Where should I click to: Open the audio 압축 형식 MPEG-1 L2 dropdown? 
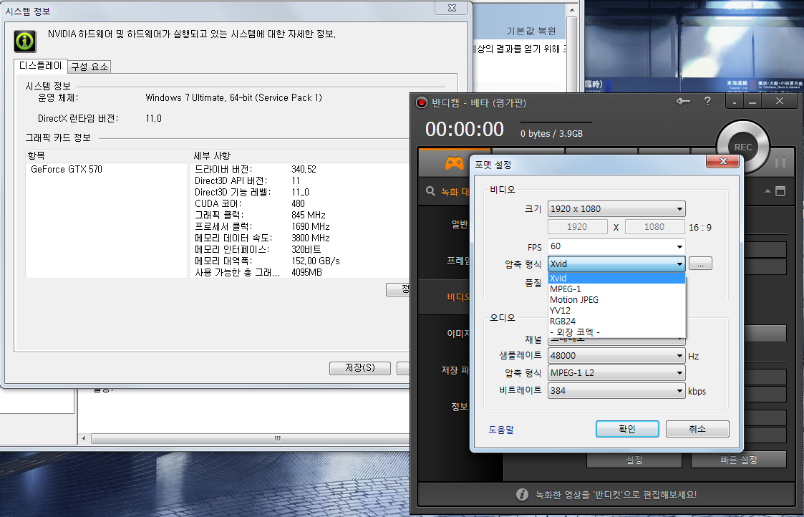tap(616, 373)
